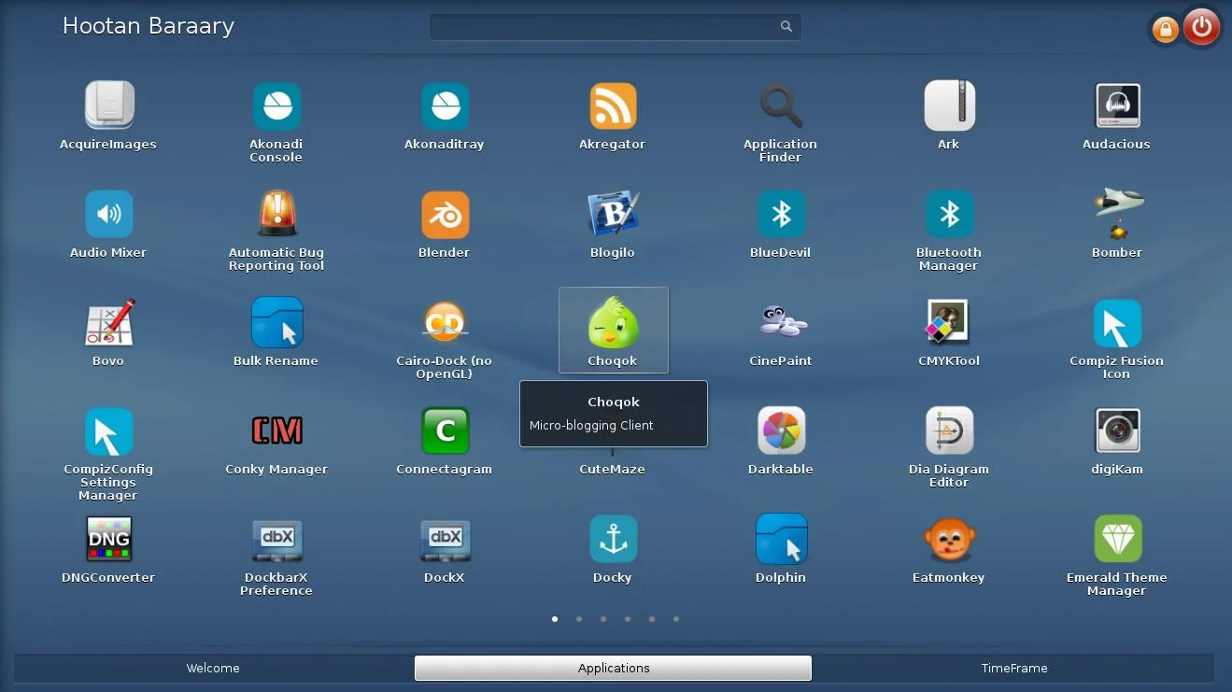The image size is (1232, 692).
Task: Go to the third applications page dot
Action: coord(603,618)
